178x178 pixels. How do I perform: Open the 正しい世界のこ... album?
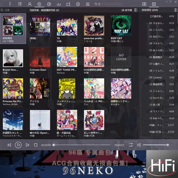[x=94, y=120]
